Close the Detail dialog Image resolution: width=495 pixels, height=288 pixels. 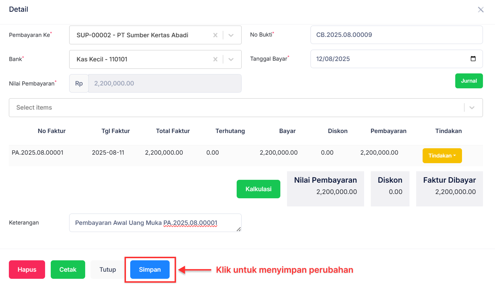(481, 10)
